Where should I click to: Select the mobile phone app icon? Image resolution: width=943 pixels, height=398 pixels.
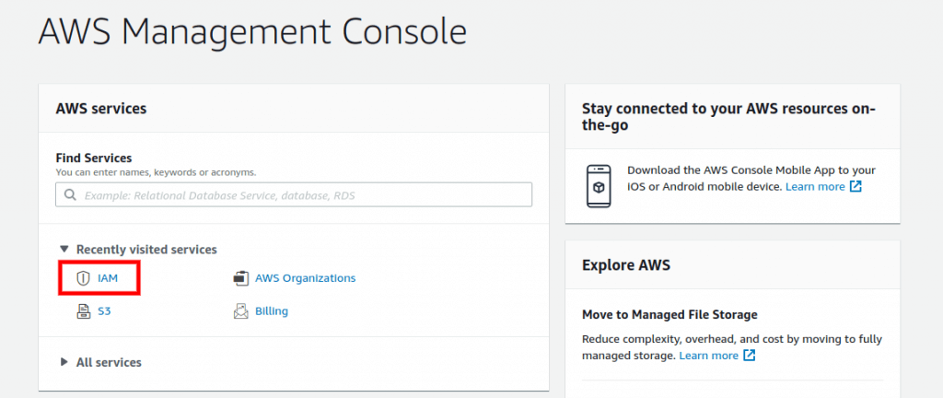599,186
